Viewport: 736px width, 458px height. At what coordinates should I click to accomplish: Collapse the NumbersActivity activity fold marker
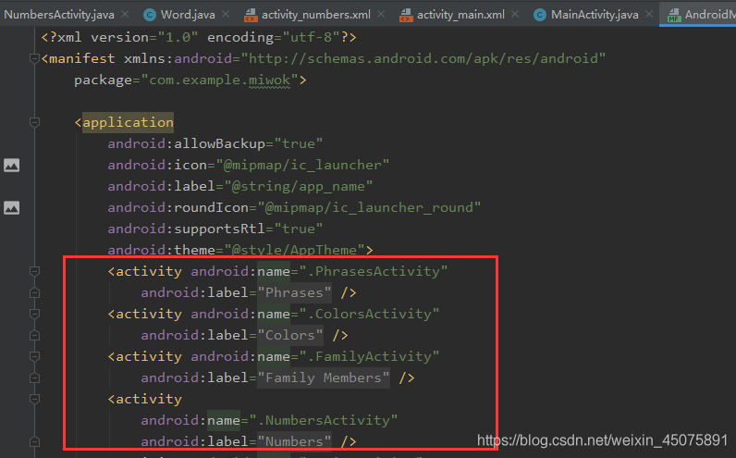tap(34, 400)
